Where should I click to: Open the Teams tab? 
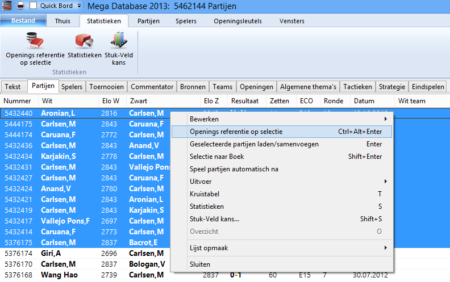tap(222, 87)
